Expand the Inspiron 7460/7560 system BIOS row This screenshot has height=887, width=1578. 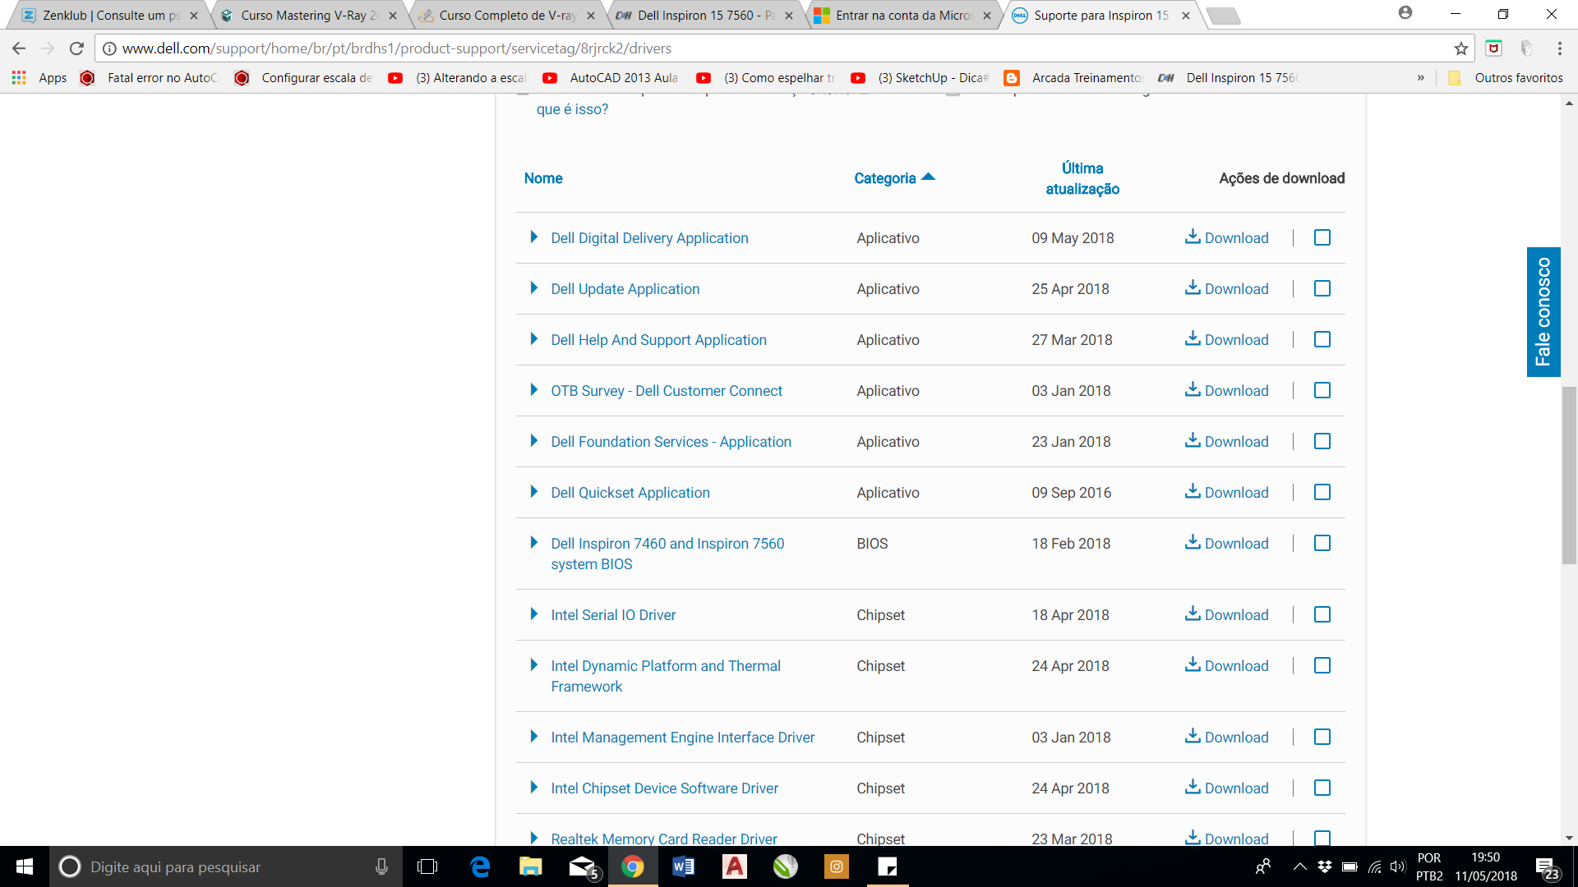(534, 542)
